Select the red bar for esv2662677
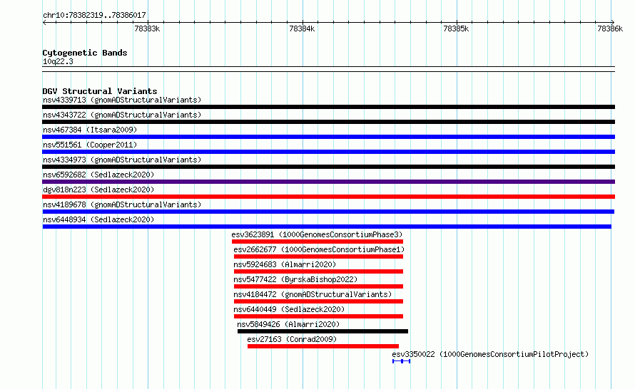The image size is (635, 389). pos(318,256)
